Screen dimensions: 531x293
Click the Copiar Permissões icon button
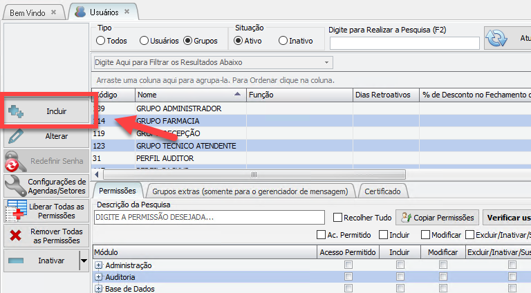[x=407, y=217]
